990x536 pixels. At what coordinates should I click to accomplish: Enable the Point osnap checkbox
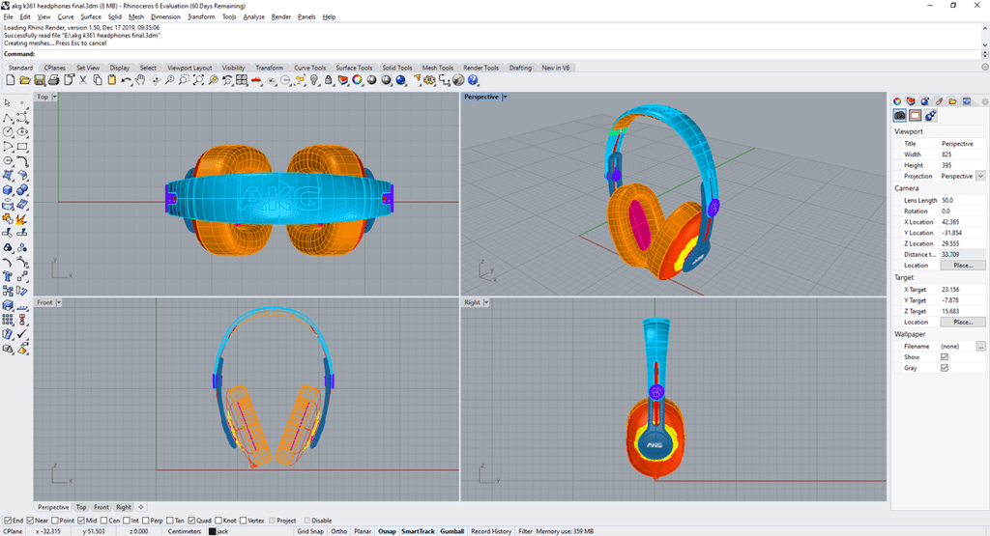click(54, 521)
